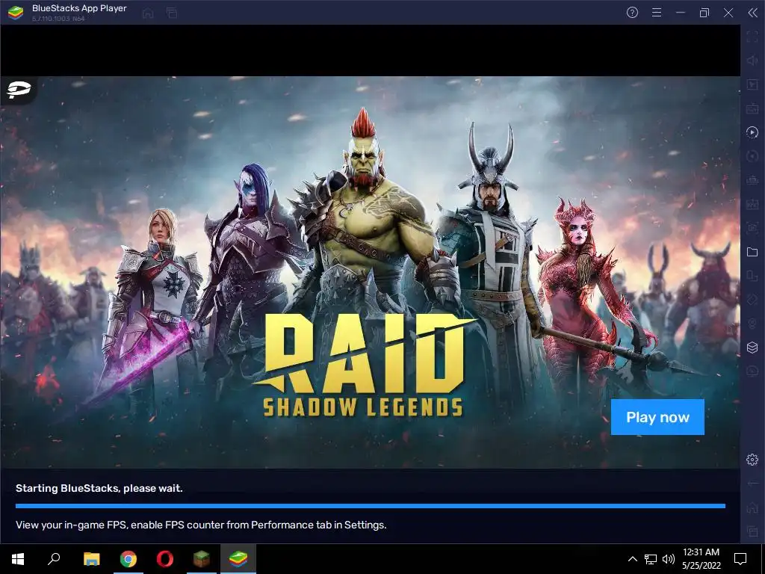
Task: Click the BlueStacks taskbar icon
Action: pyautogui.click(x=238, y=559)
